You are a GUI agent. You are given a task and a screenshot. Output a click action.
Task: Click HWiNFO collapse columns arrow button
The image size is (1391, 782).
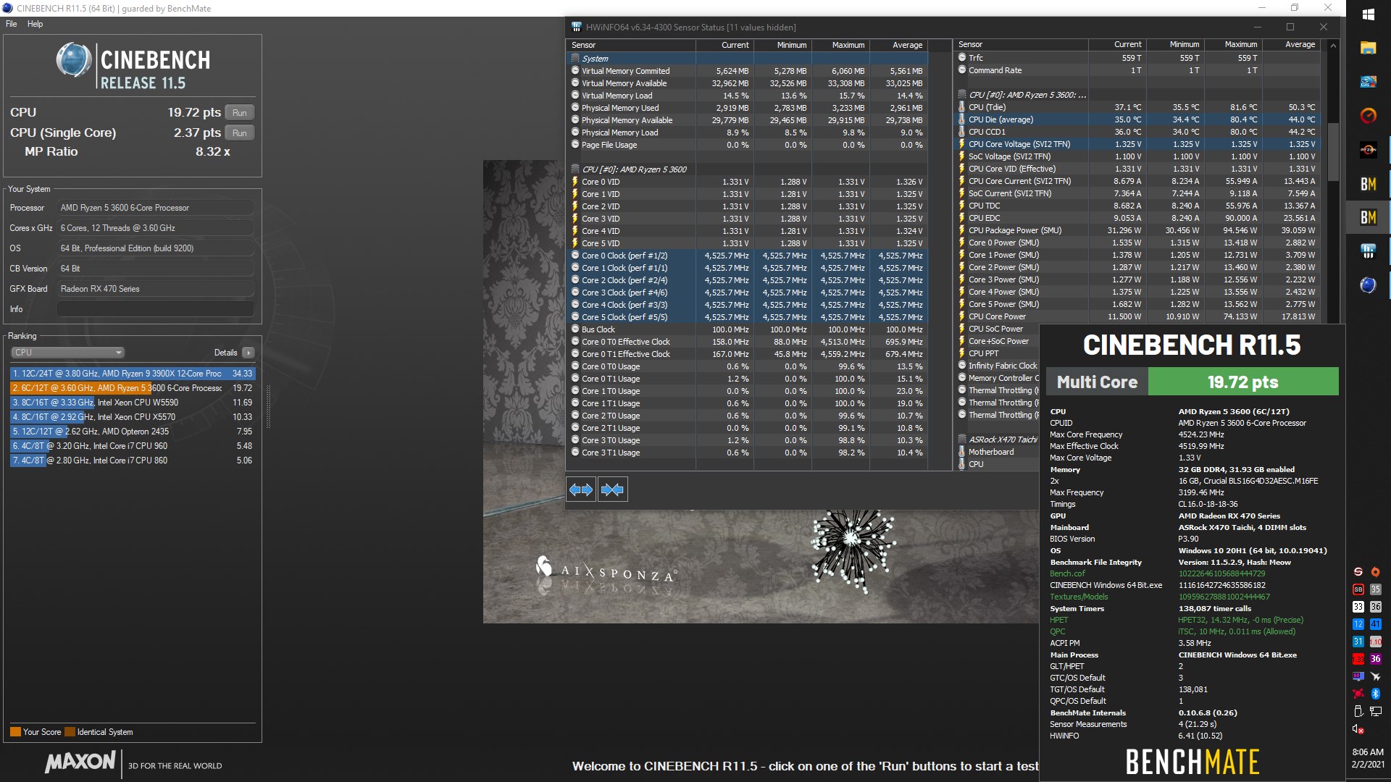[x=612, y=489]
